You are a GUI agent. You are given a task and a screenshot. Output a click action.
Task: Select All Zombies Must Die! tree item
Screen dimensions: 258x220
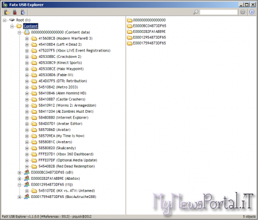(x=66, y=112)
